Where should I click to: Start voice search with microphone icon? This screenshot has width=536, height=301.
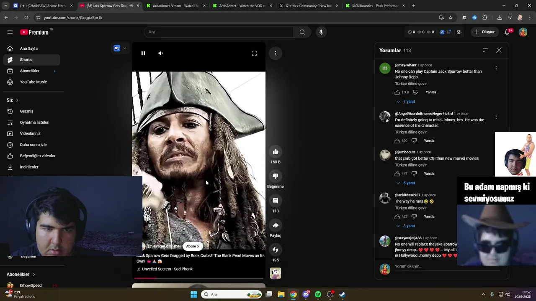(321, 32)
